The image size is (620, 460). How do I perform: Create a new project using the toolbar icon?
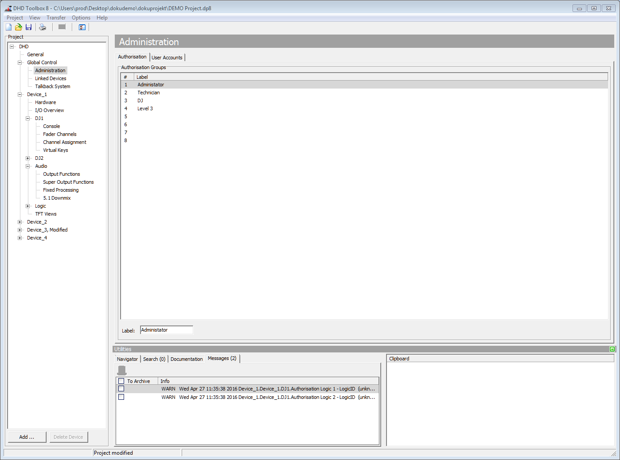click(x=8, y=27)
